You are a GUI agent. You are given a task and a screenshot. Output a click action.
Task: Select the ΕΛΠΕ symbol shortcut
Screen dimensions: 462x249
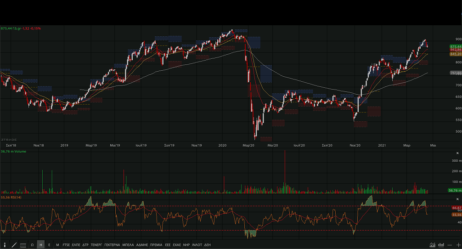pos(76,245)
